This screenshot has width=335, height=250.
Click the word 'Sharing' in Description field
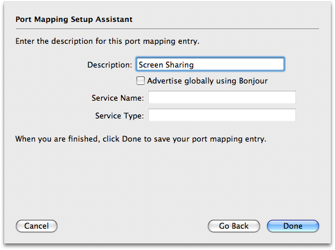point(180,65)
